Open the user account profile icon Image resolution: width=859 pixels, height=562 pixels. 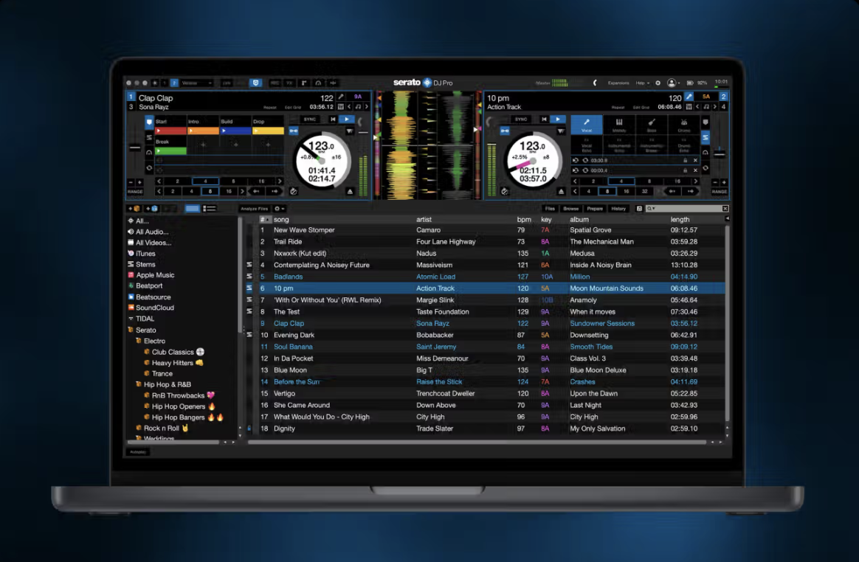tap(671, 83)
